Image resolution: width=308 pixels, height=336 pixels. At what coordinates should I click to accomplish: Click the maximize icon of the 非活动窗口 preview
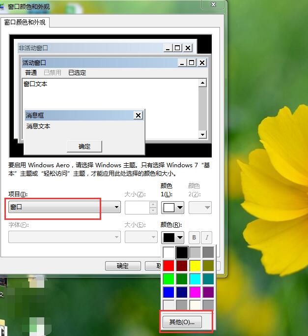[177, 48]
